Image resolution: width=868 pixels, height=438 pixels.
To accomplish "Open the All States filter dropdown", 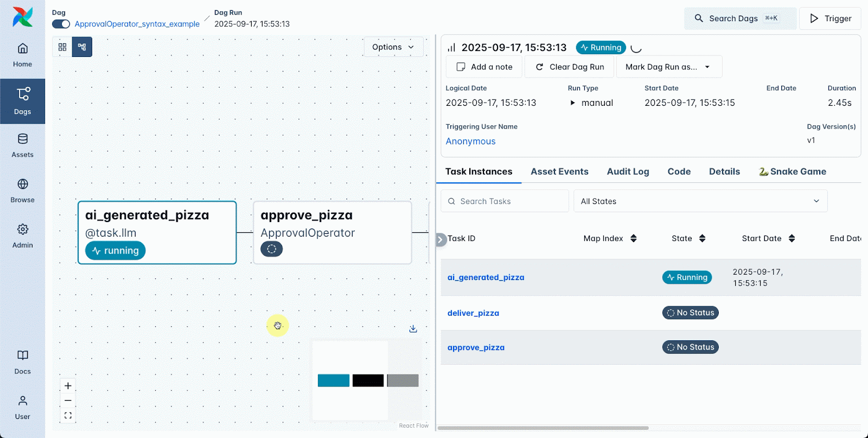I will [x=700, y=201].
